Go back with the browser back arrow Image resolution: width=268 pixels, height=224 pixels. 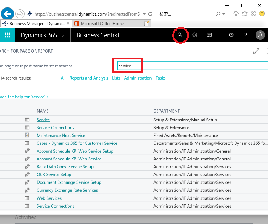click(x=7, y=14)
